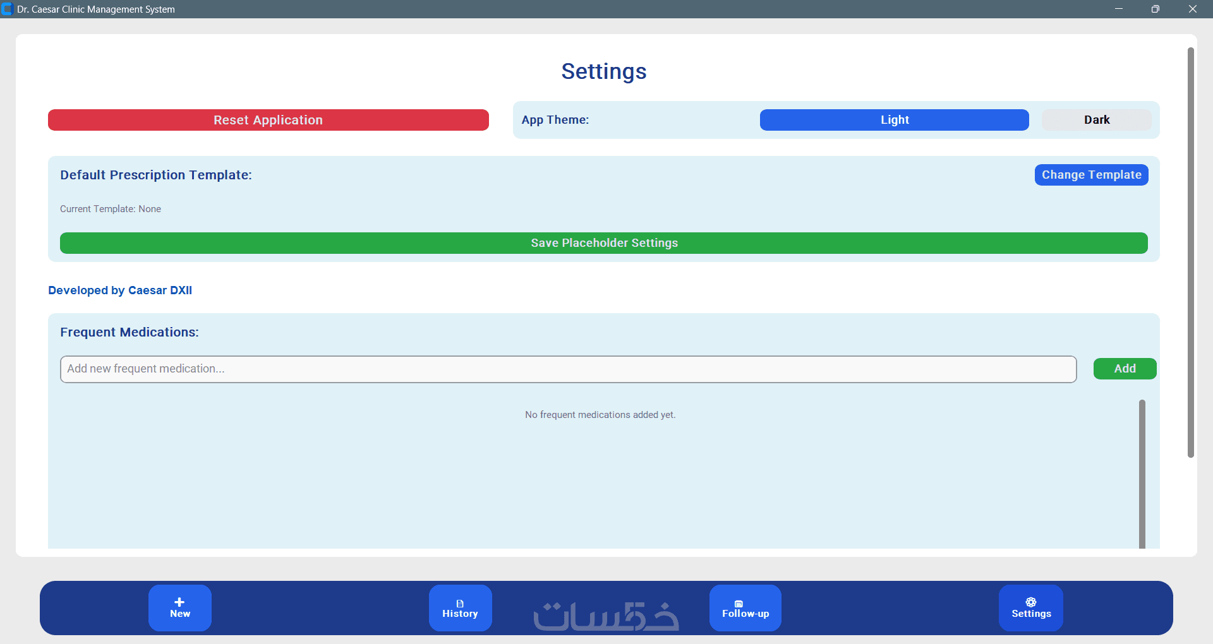Add the new frequent medication
This screenshot has height=644, width=1213.
(1125, 369)
